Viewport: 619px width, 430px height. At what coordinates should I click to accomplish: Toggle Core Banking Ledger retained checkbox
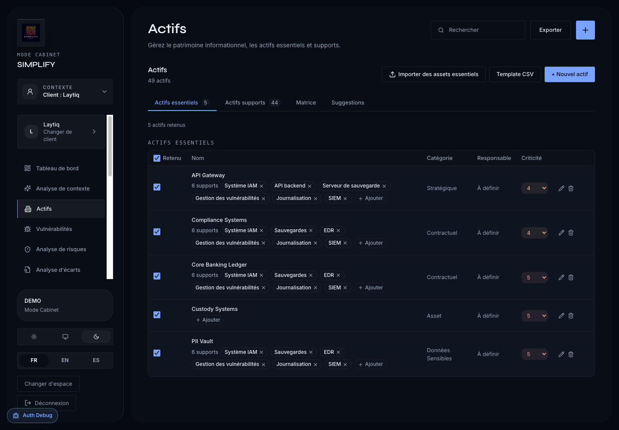[157, 276]
